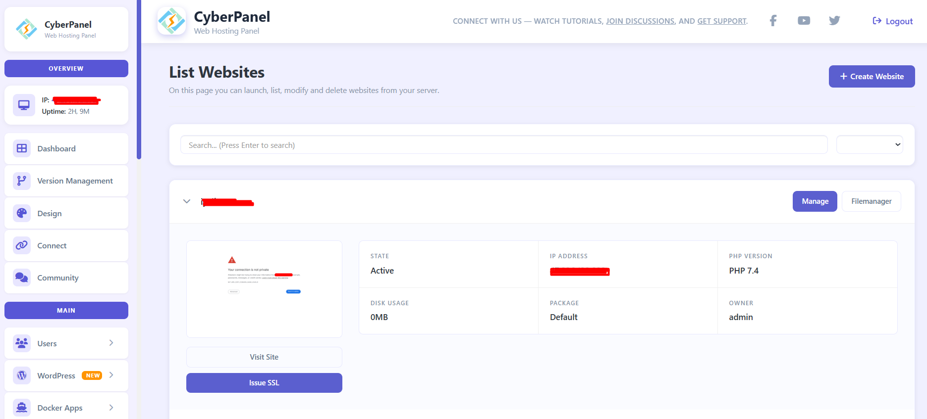Click the Design palette icon

pyautogui.click(x=22, y=213)
